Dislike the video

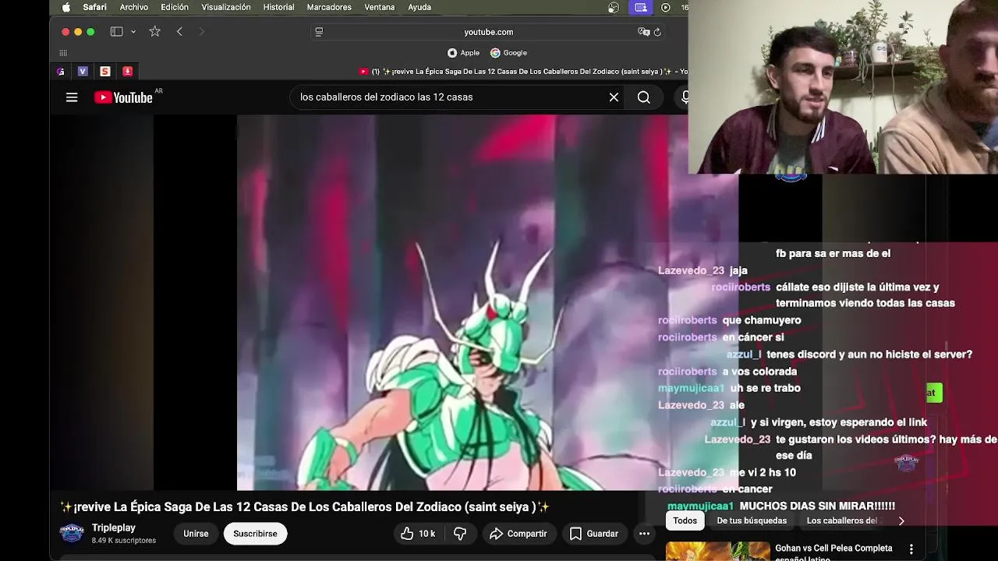coord(460,534)
